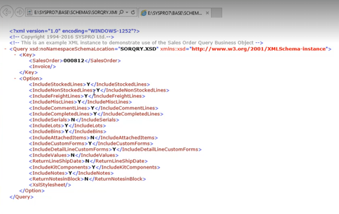The image size is (339, 214).
Task: Click the empty XslStylesheet element
Action: coord(50,185)
